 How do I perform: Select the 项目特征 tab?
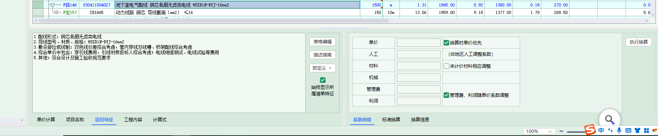104,119
